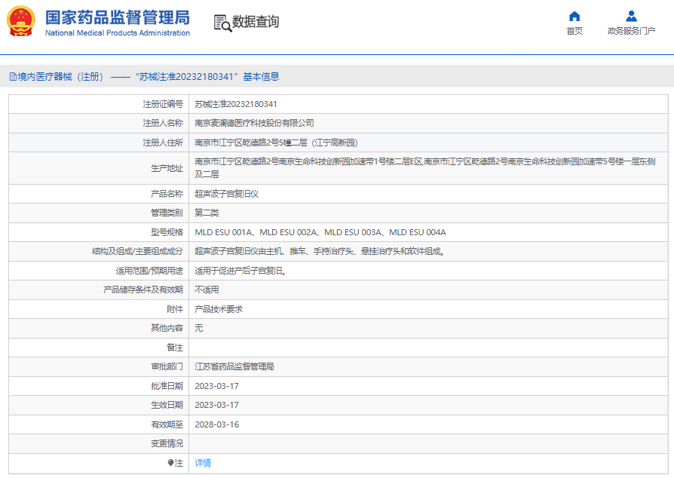Click the 有效期至 row label

(x=167, y=424)
